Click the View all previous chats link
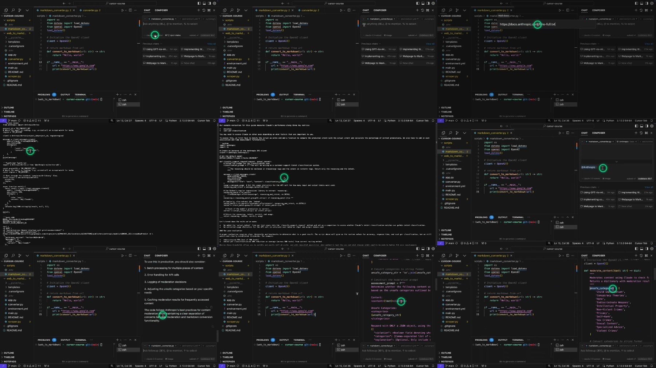Image resolution: width=656 pixels, height=368 pixels. click(x=211, y=44)
